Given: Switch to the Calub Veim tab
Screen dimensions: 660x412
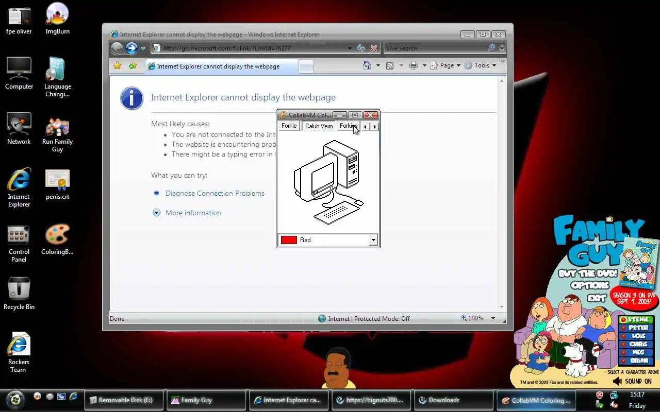Looking at the screenshot, I should (x=319, y=126).
